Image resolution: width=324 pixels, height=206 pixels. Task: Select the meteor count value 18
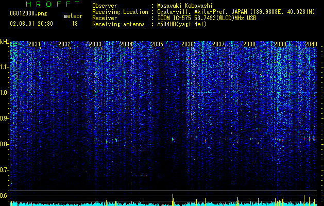pos(75,24)
